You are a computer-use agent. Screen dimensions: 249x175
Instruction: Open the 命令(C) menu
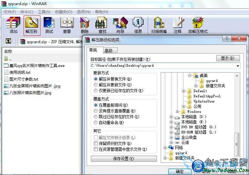coord(27,12)
